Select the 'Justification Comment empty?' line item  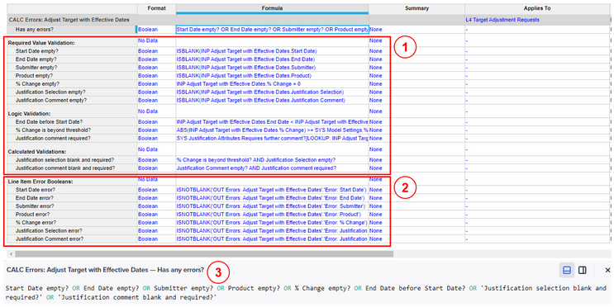(x=51, y=101)
